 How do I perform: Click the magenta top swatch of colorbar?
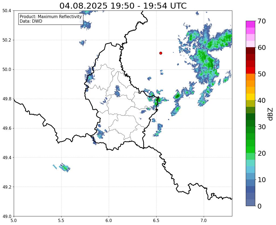point(250,24)
